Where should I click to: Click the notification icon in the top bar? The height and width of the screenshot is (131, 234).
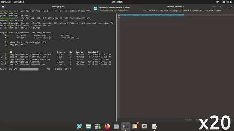(x=218, y=2)
